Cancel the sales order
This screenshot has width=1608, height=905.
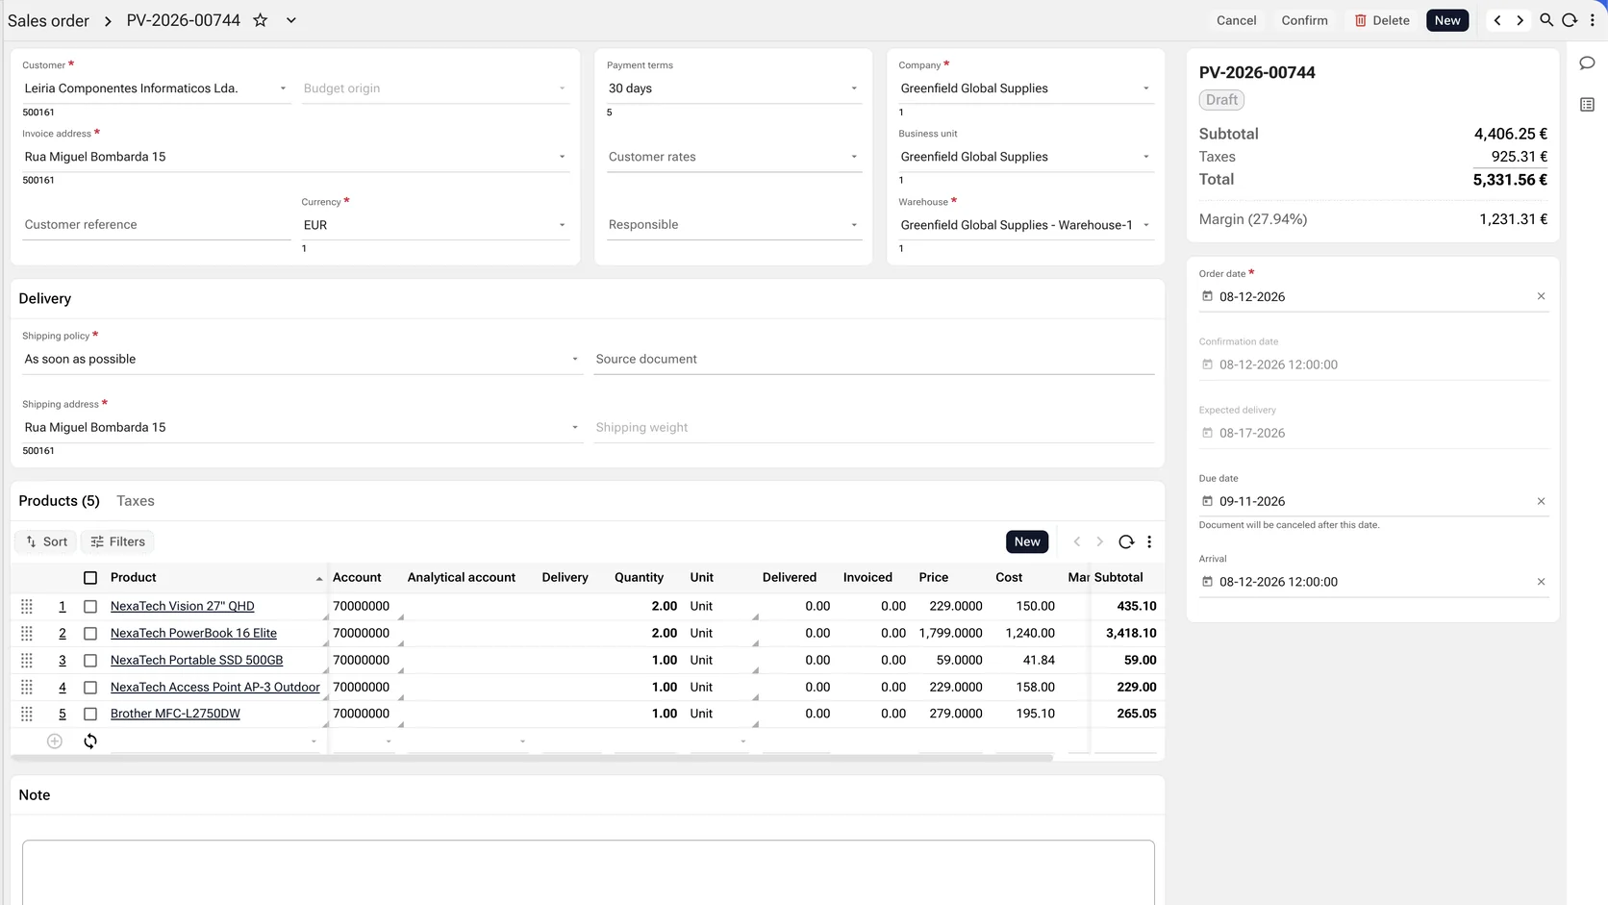(x=1236, y=20)
